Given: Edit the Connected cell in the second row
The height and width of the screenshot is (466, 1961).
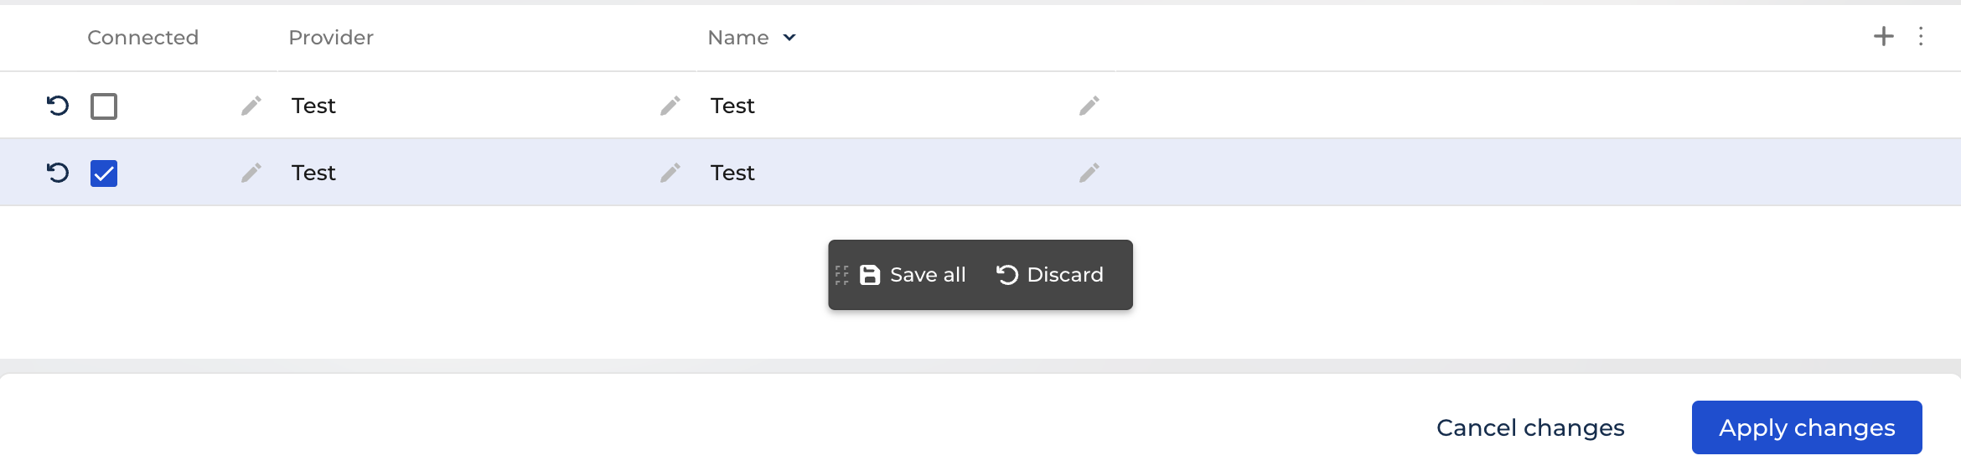Looking at the screenshot, I should (x=251, y=173).
